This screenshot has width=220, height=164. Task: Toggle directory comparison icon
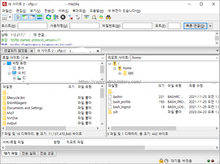[x=94, y=17]
